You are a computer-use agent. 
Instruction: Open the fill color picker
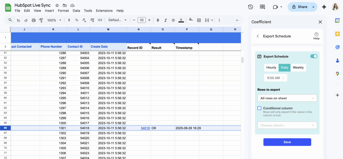click(191, 20)
